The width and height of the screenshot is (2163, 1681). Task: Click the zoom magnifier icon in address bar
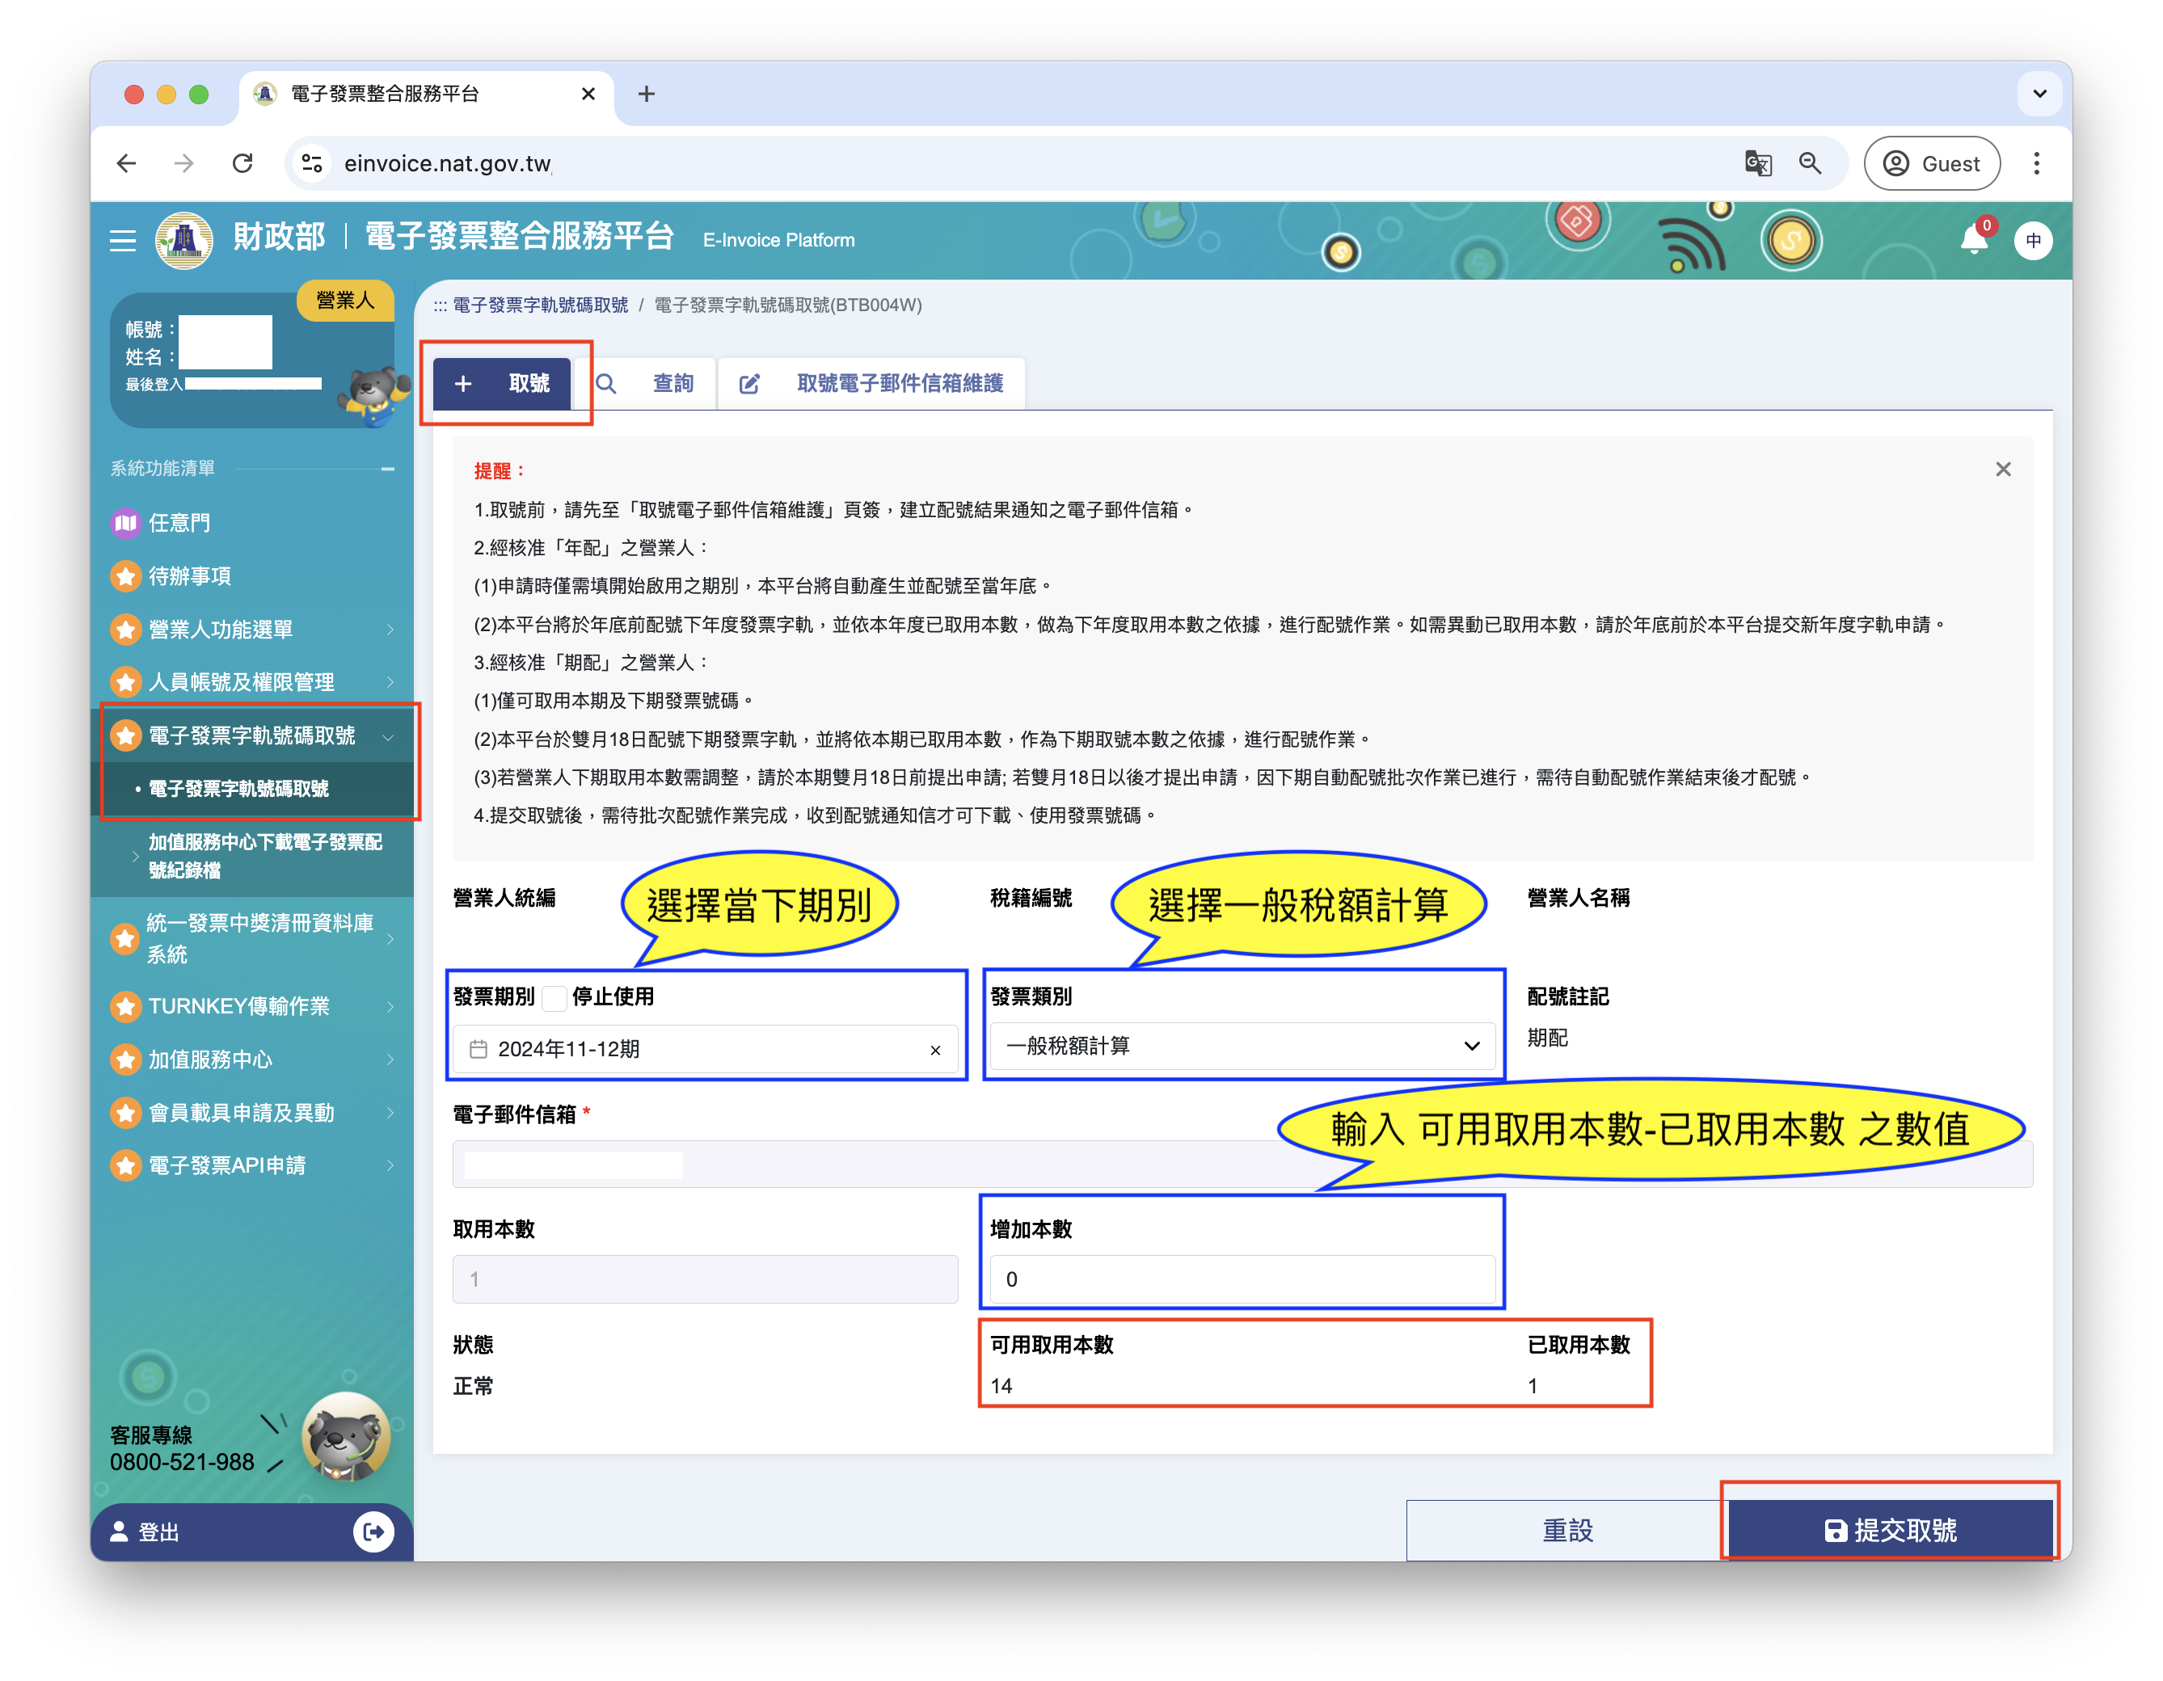1811,163
